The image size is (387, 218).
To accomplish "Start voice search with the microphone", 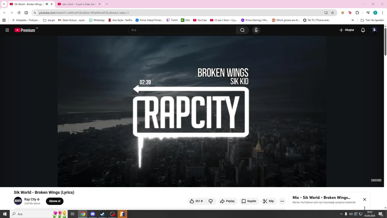I will (x=256, y=30).
